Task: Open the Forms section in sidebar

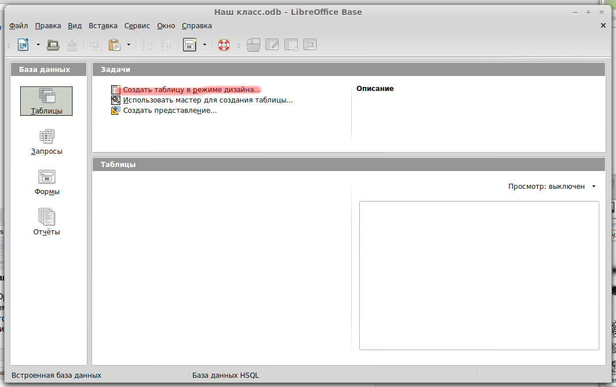Action: click(47, 182)
